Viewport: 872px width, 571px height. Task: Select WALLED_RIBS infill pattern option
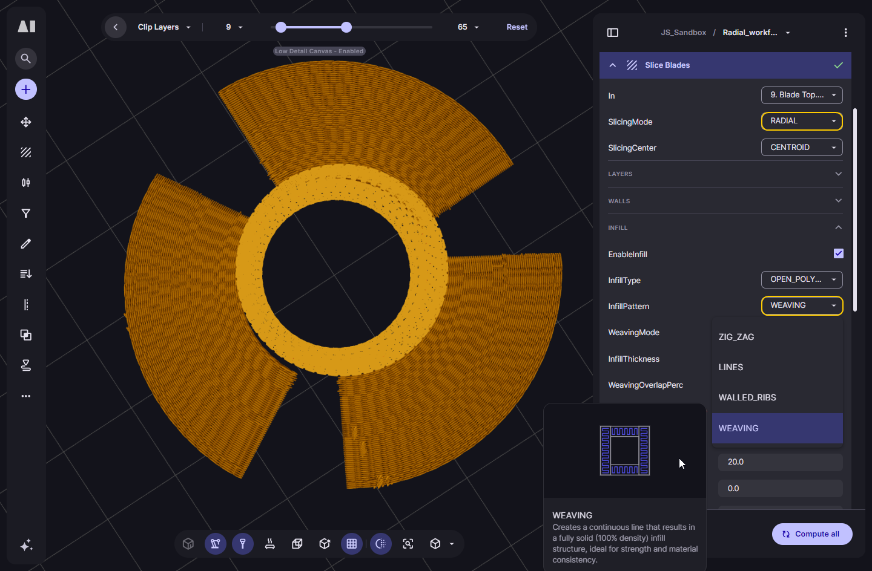pos(747,397)
